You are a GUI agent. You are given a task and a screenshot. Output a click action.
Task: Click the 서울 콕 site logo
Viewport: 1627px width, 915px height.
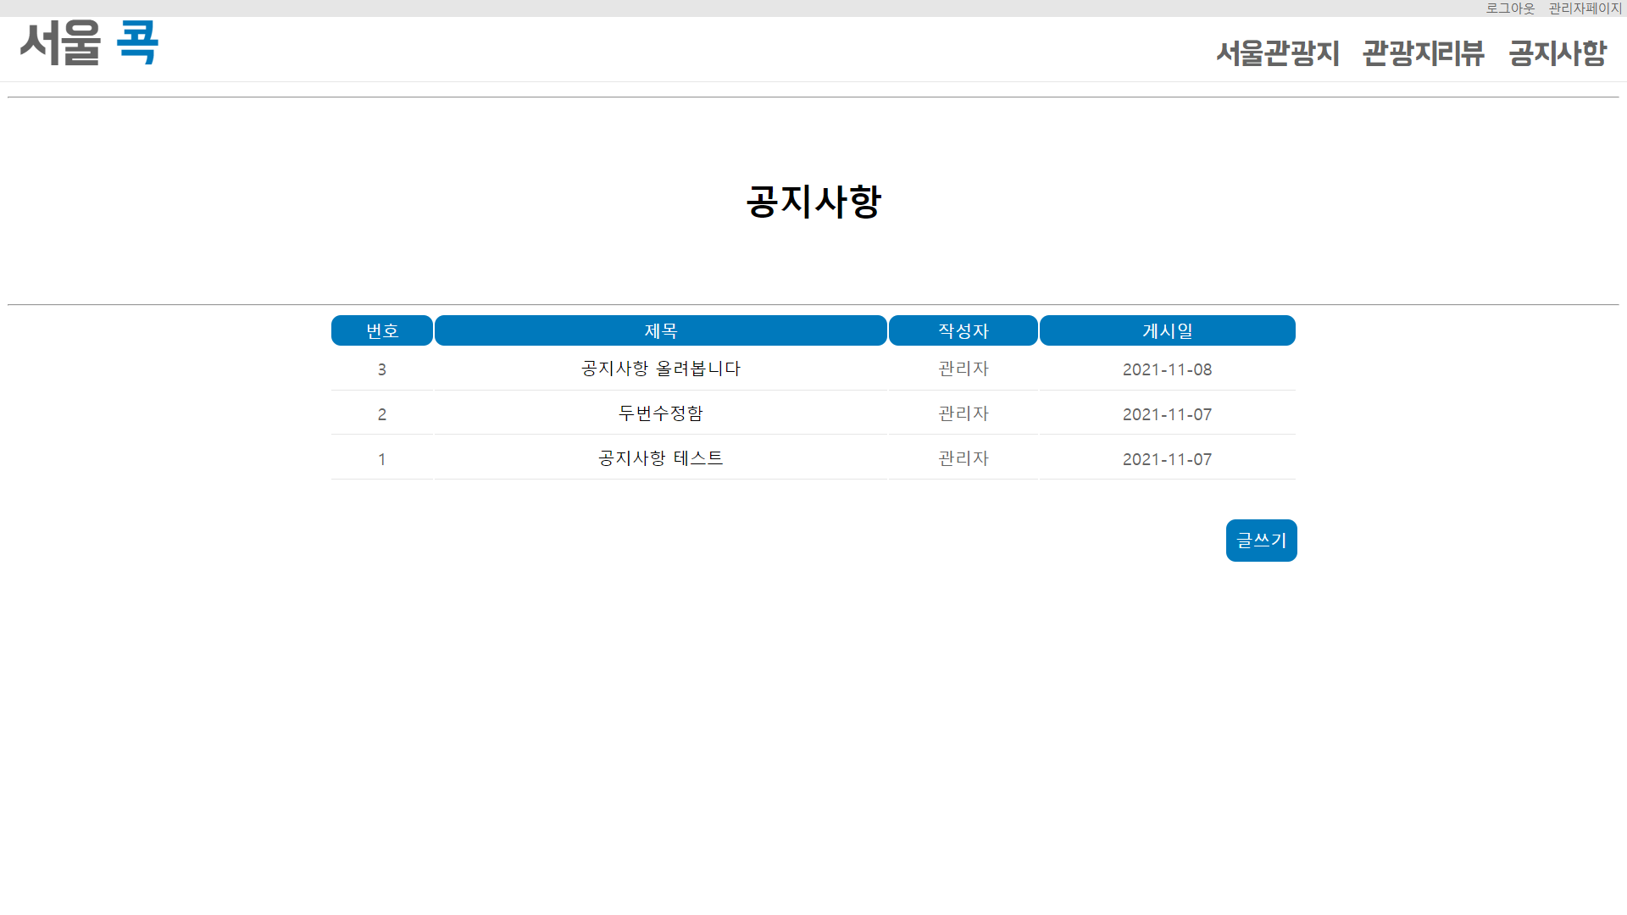[89, 43]
